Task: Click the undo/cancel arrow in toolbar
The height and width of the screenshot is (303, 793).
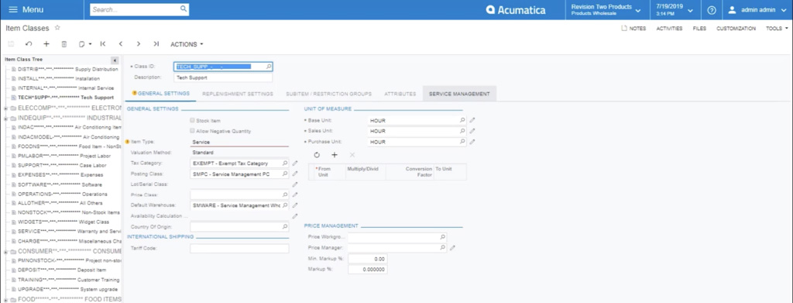Action: (x=29, y=44)
